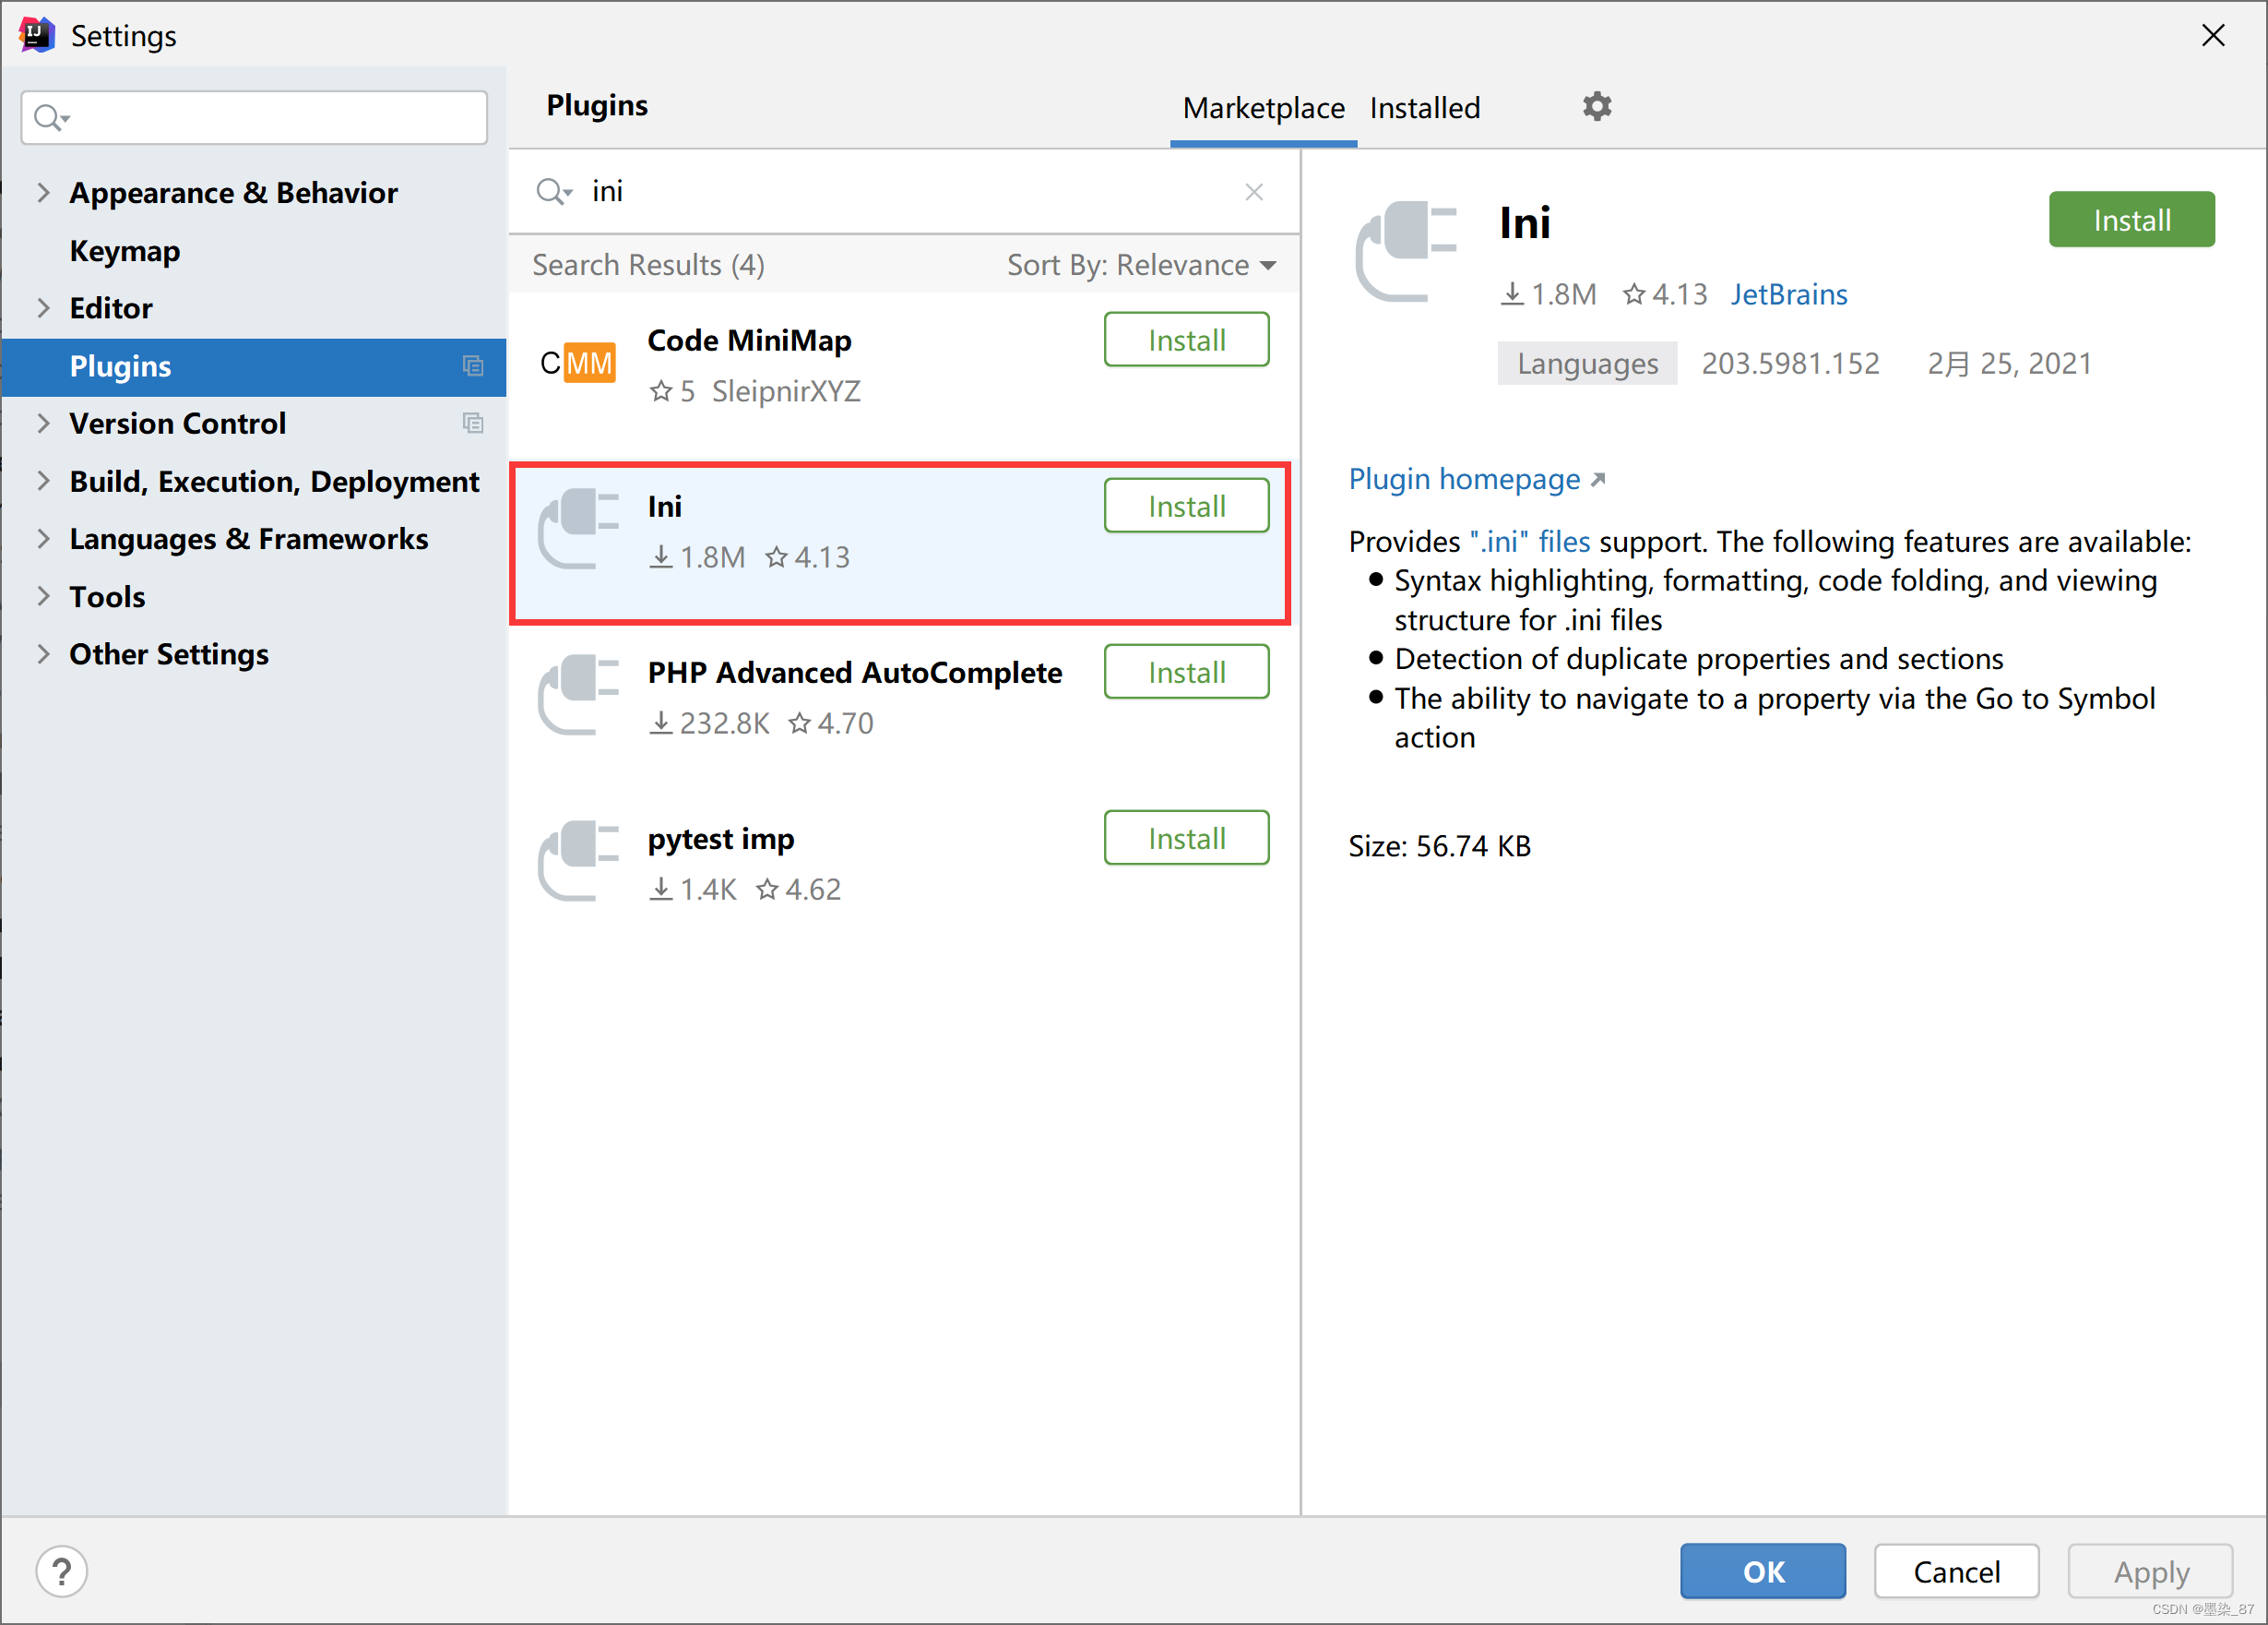Open the Sort By Relevance dropdown
2268x1625 pixels.
pos(1141,265)
